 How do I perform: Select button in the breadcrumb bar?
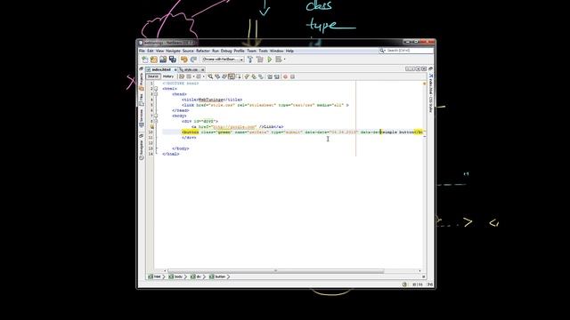point(217,276)
